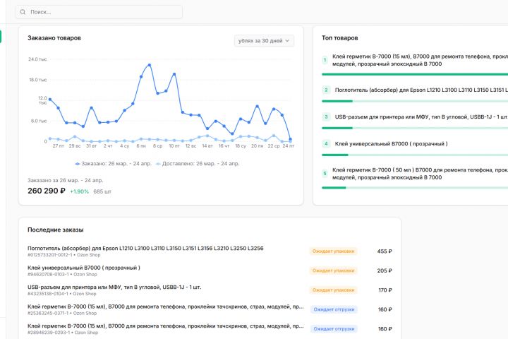This screenshot has height=339, width=508.
Task: Select the active green sidebar item
Action: [x=1, y=37]
